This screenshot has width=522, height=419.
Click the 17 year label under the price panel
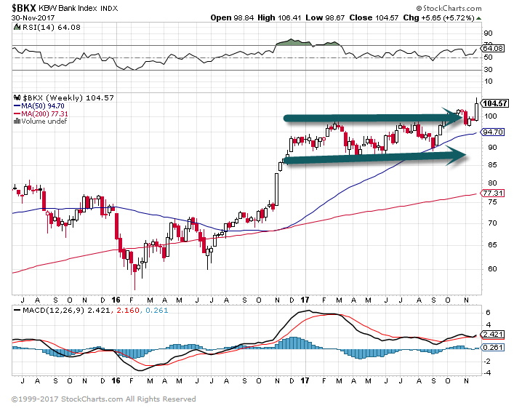(x=305, y=300)
